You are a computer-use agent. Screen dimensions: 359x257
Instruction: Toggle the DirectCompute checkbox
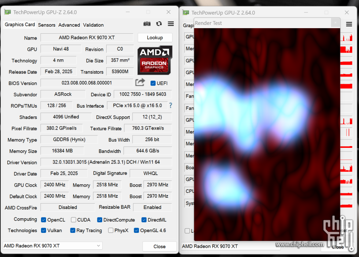pyautogui.click(x=100, y=220)
